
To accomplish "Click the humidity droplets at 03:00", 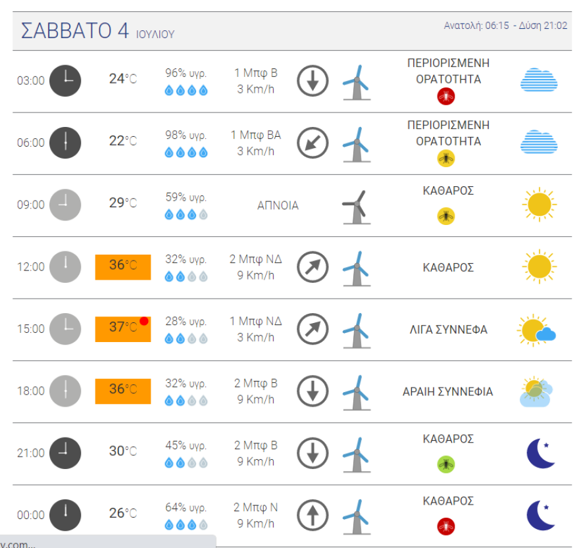I will pos(186,91).
